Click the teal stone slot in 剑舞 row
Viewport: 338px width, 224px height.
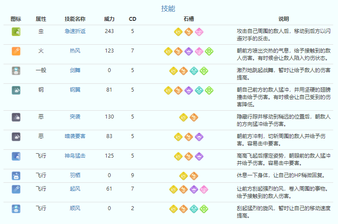click(x=194, y=71)
